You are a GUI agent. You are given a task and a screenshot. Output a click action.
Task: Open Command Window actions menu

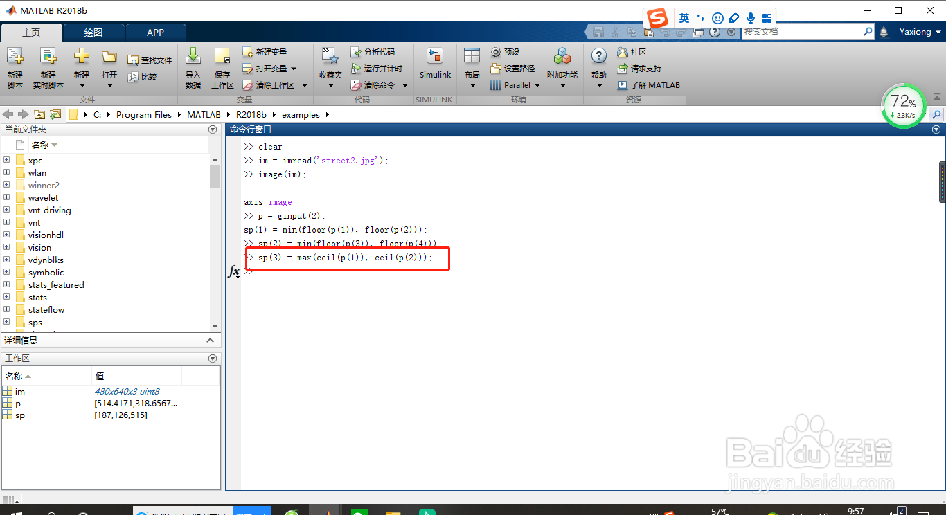(x=936, y=129)
